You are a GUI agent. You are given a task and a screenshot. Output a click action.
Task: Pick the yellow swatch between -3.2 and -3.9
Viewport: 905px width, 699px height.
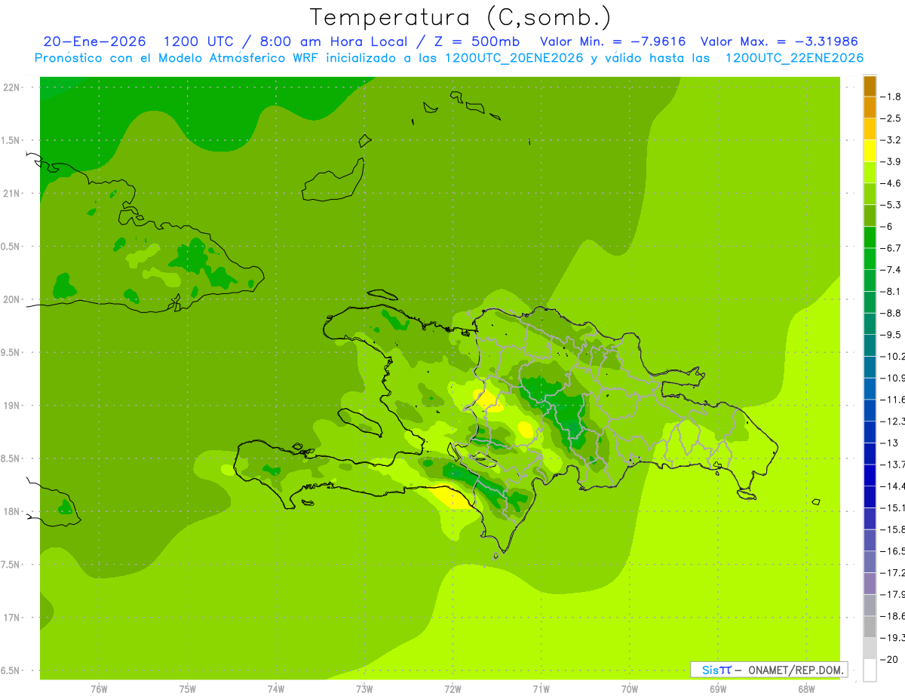870,151
